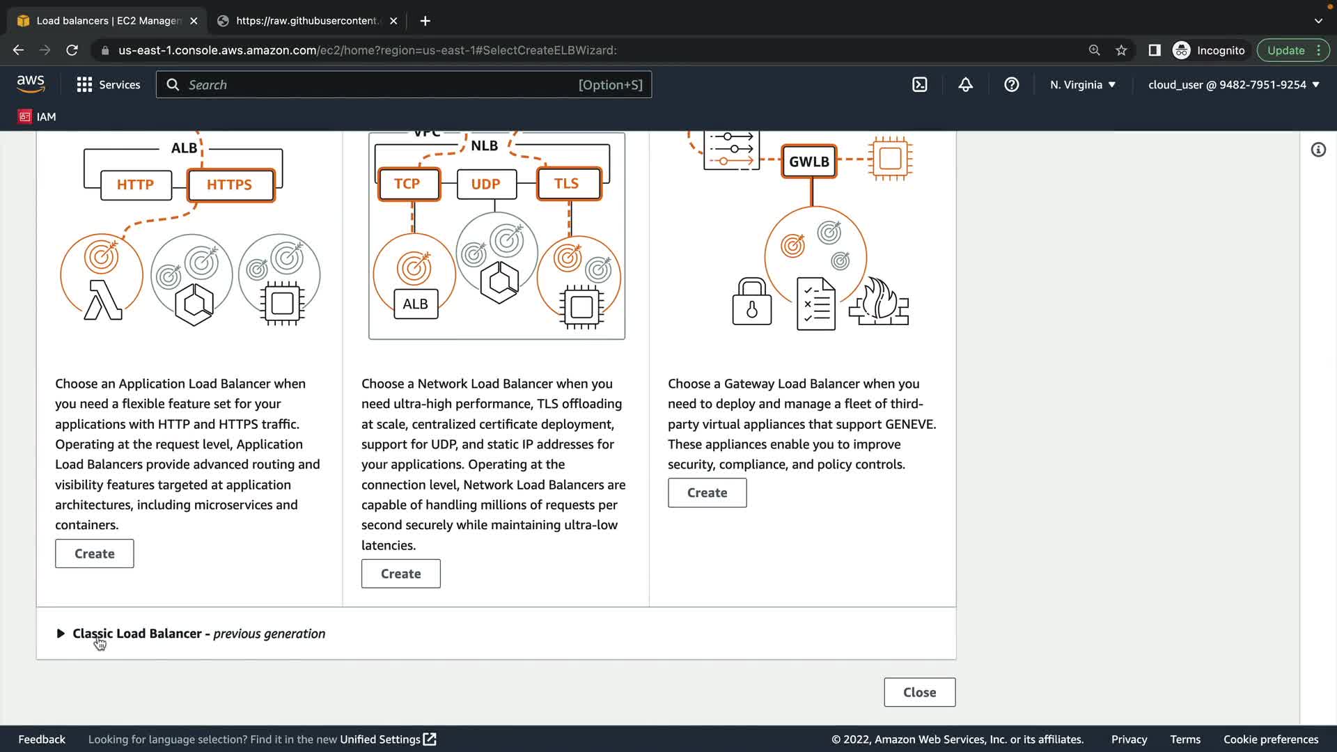This screenshot has height=752, width=1337.
Task: Create a Gateway Load Balancer
Action: coord(707,493)
